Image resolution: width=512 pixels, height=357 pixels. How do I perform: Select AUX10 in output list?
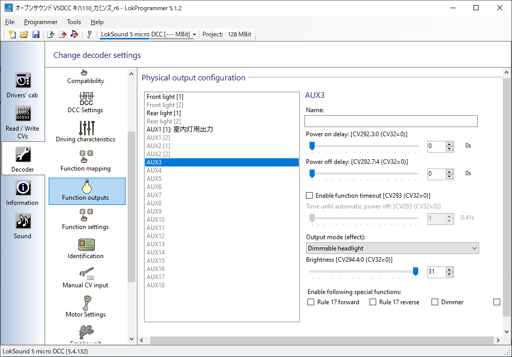click(222, 220)
